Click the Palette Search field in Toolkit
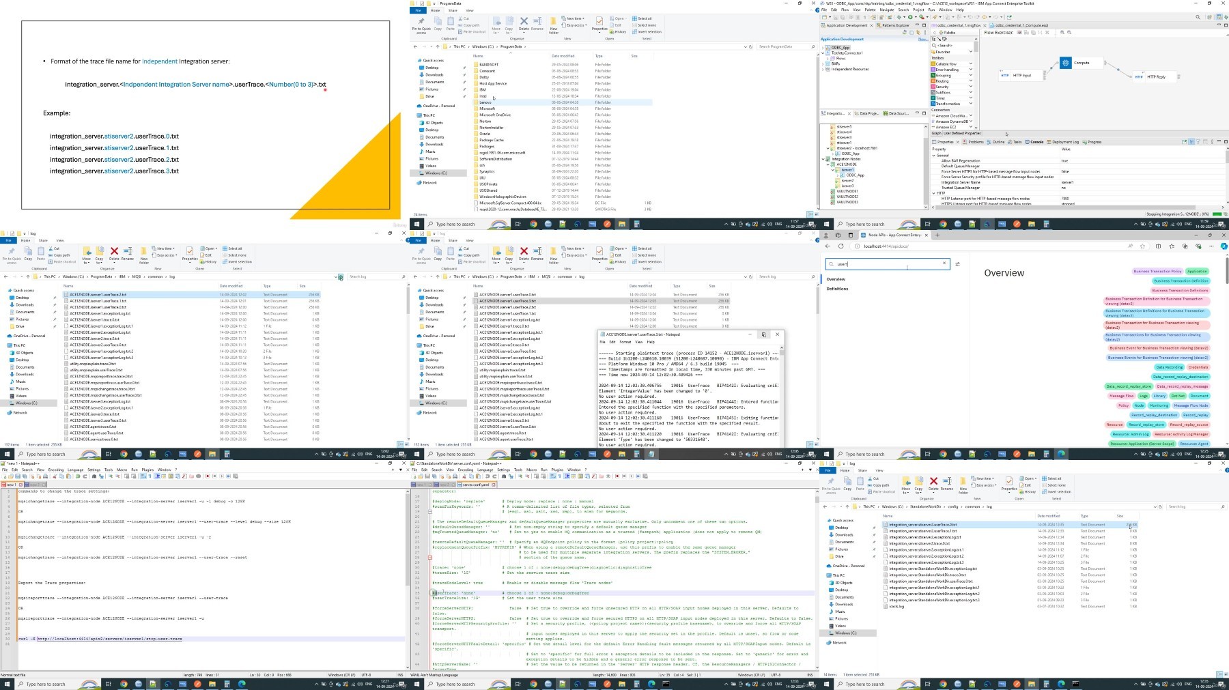Image resolution: width=1229 pixels, height=690 pixels. (x=951, y=45)
